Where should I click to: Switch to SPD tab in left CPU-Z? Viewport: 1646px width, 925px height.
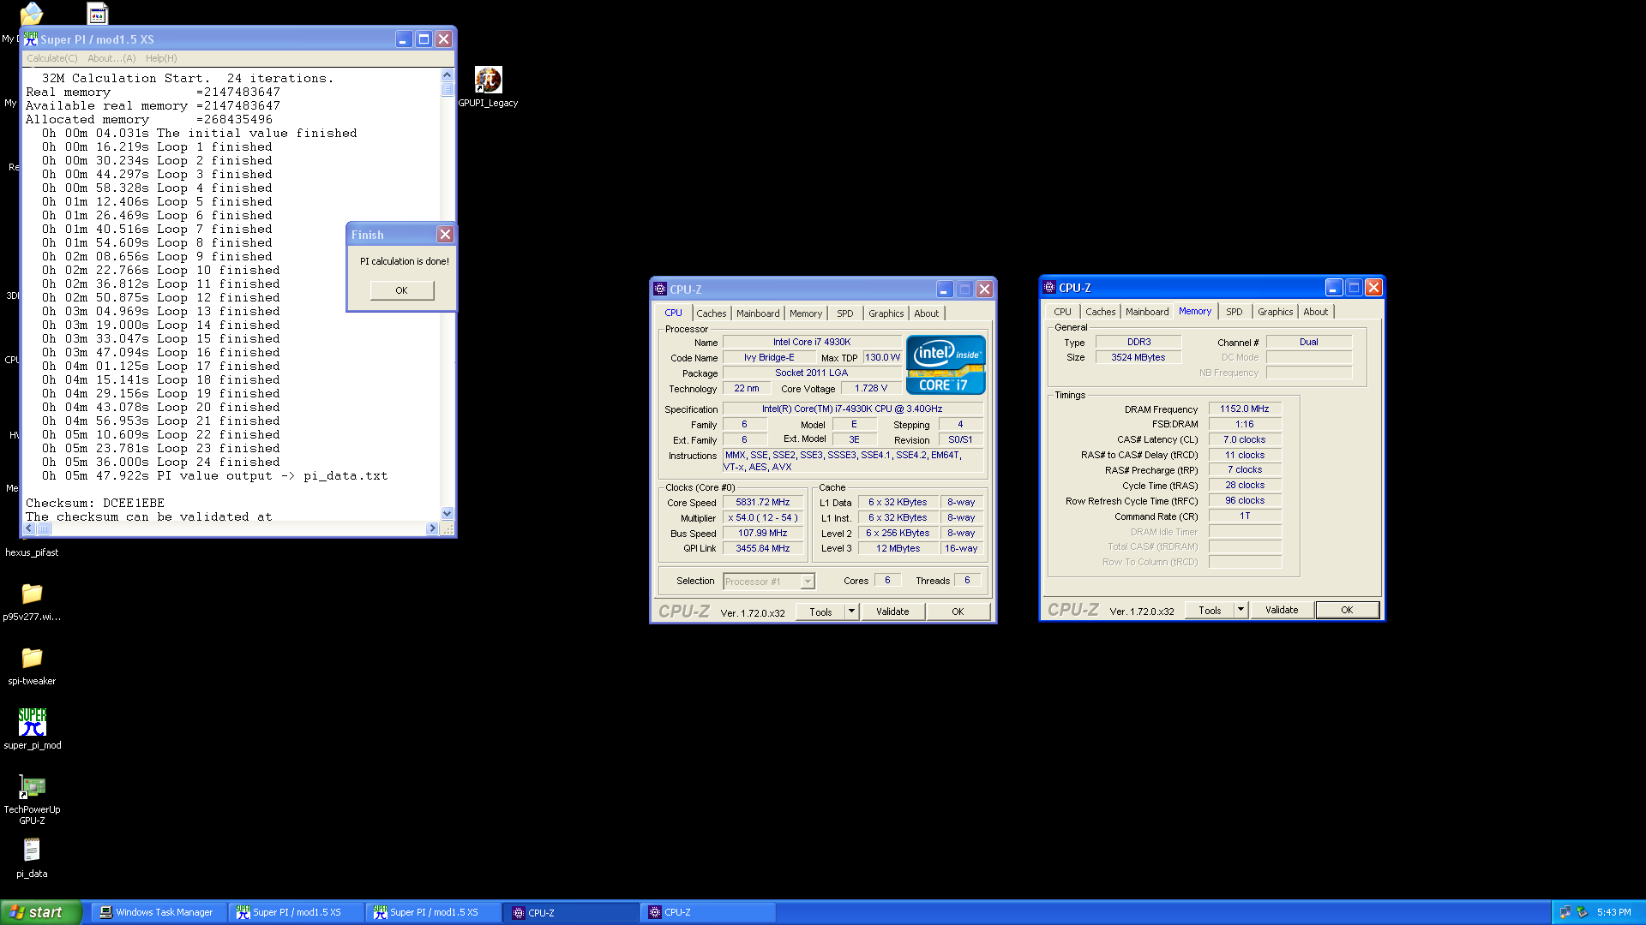pos(845,313)
